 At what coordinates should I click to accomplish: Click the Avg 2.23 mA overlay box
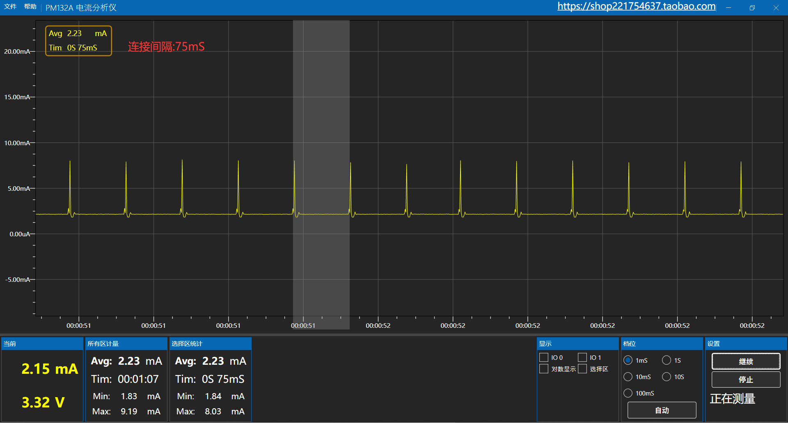point(78,41)
